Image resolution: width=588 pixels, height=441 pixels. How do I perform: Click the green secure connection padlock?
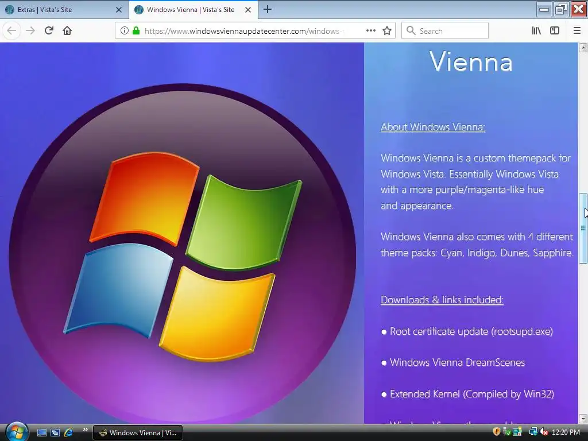point(136,31)
